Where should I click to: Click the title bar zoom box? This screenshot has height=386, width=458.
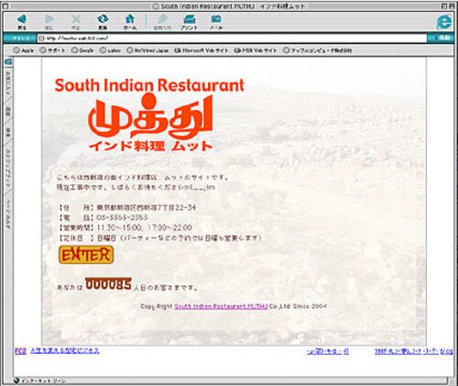point(444,6)
